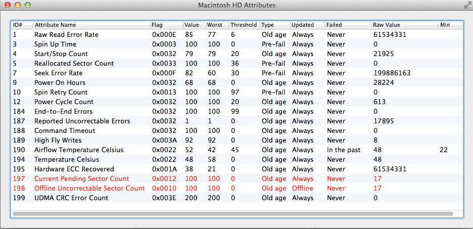The image size is (473, 229).
Task: Click flag 0x003E in UDMA CRC row
Action: point(164,198)
